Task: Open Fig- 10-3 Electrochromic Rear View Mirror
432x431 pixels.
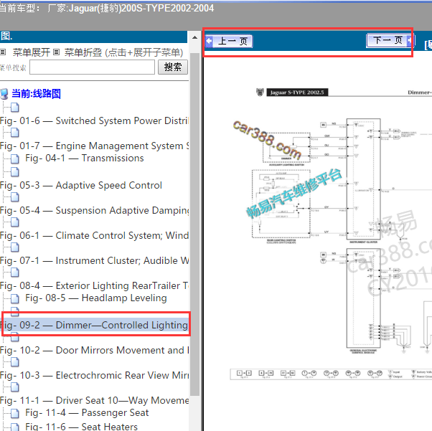Action: tap(94, 375)
